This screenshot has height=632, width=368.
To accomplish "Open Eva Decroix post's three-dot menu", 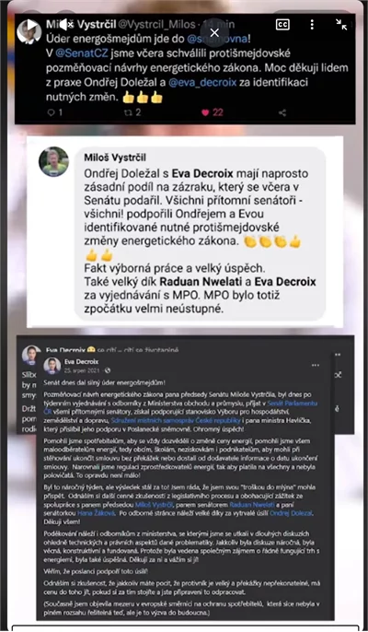I will coord(316,365).
